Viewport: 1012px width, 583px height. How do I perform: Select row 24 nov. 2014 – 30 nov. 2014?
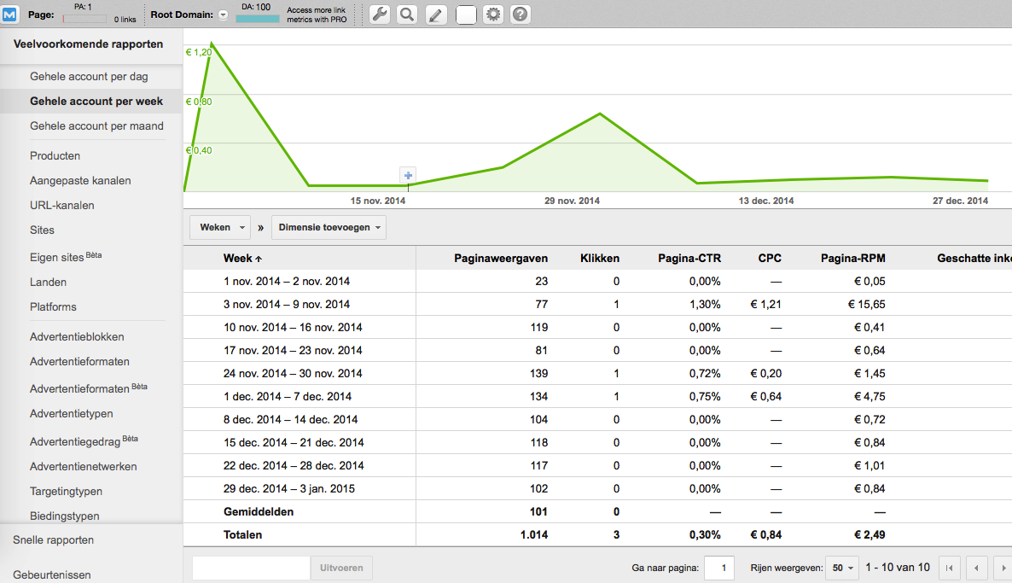597,373
